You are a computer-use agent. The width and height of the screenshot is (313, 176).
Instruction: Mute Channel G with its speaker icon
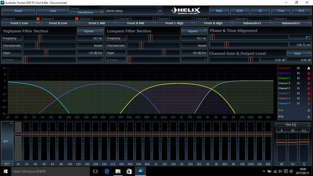[x=298, y=98]
